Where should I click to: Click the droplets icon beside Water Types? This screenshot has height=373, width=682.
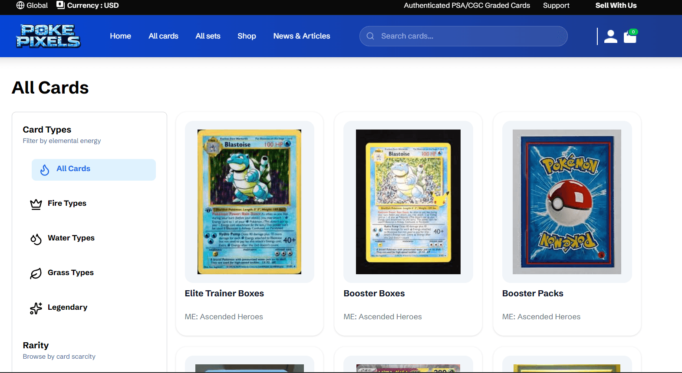point(36,239)
